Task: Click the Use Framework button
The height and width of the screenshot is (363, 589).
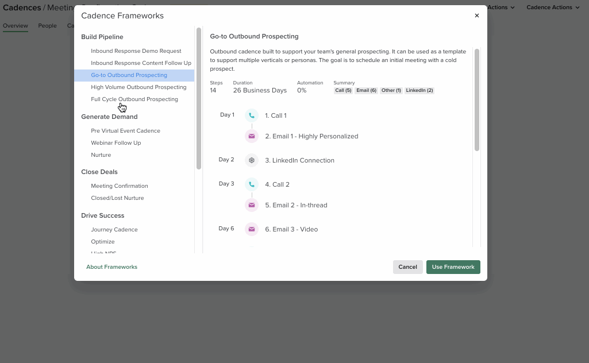Action: (453, 267)
